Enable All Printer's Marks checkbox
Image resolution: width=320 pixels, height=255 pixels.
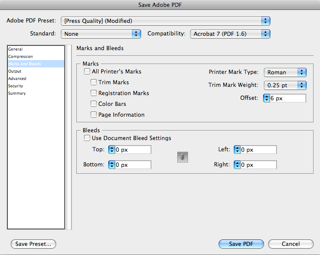click(87, 71)
